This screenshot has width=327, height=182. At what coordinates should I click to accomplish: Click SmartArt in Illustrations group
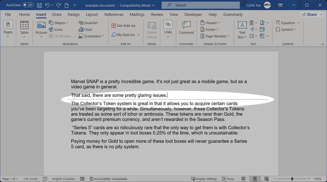click(x=88, y=23)
